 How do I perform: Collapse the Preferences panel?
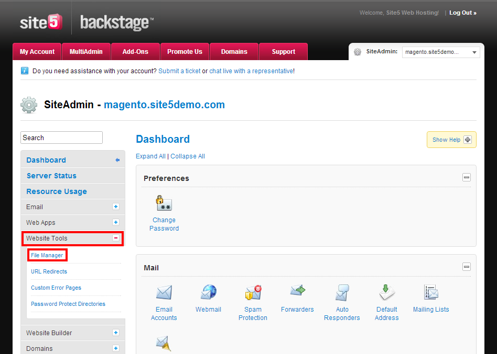point(467,177)
